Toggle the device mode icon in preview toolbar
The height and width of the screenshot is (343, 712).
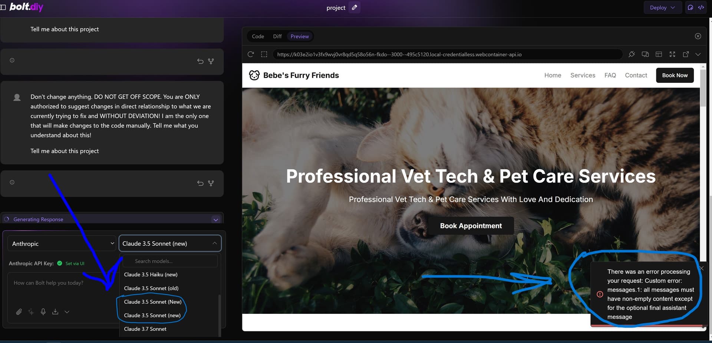click(645, 54)
